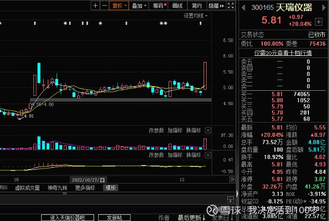Open the 复权 dropdown
Screen dimensions: 329x221
point(119,6)
